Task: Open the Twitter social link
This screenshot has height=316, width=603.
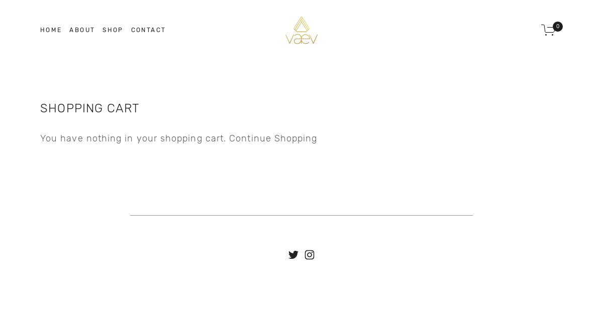Action: click(293, 255)
